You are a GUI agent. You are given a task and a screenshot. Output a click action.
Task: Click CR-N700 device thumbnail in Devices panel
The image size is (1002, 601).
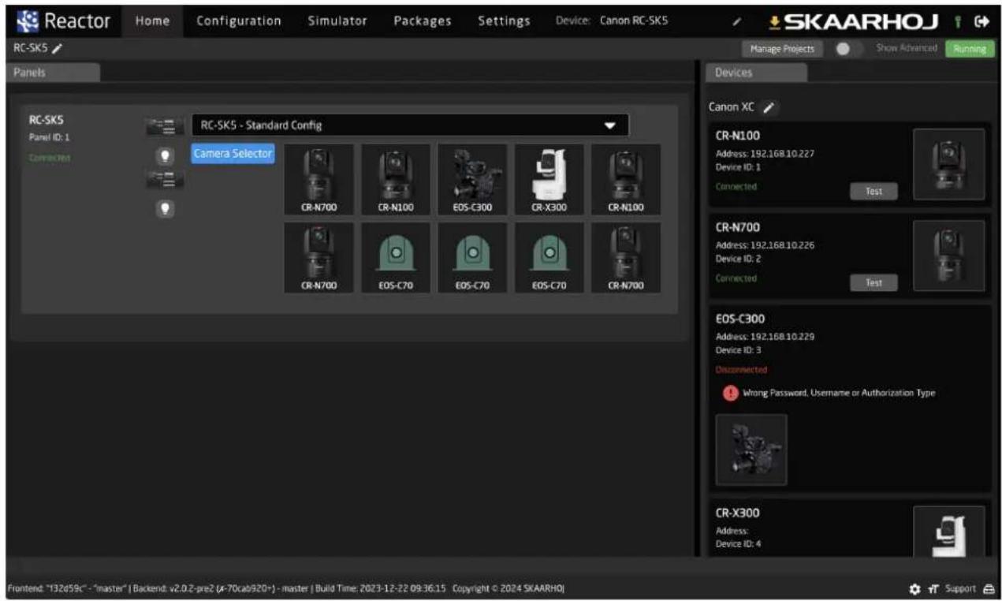tap(948, 256)
